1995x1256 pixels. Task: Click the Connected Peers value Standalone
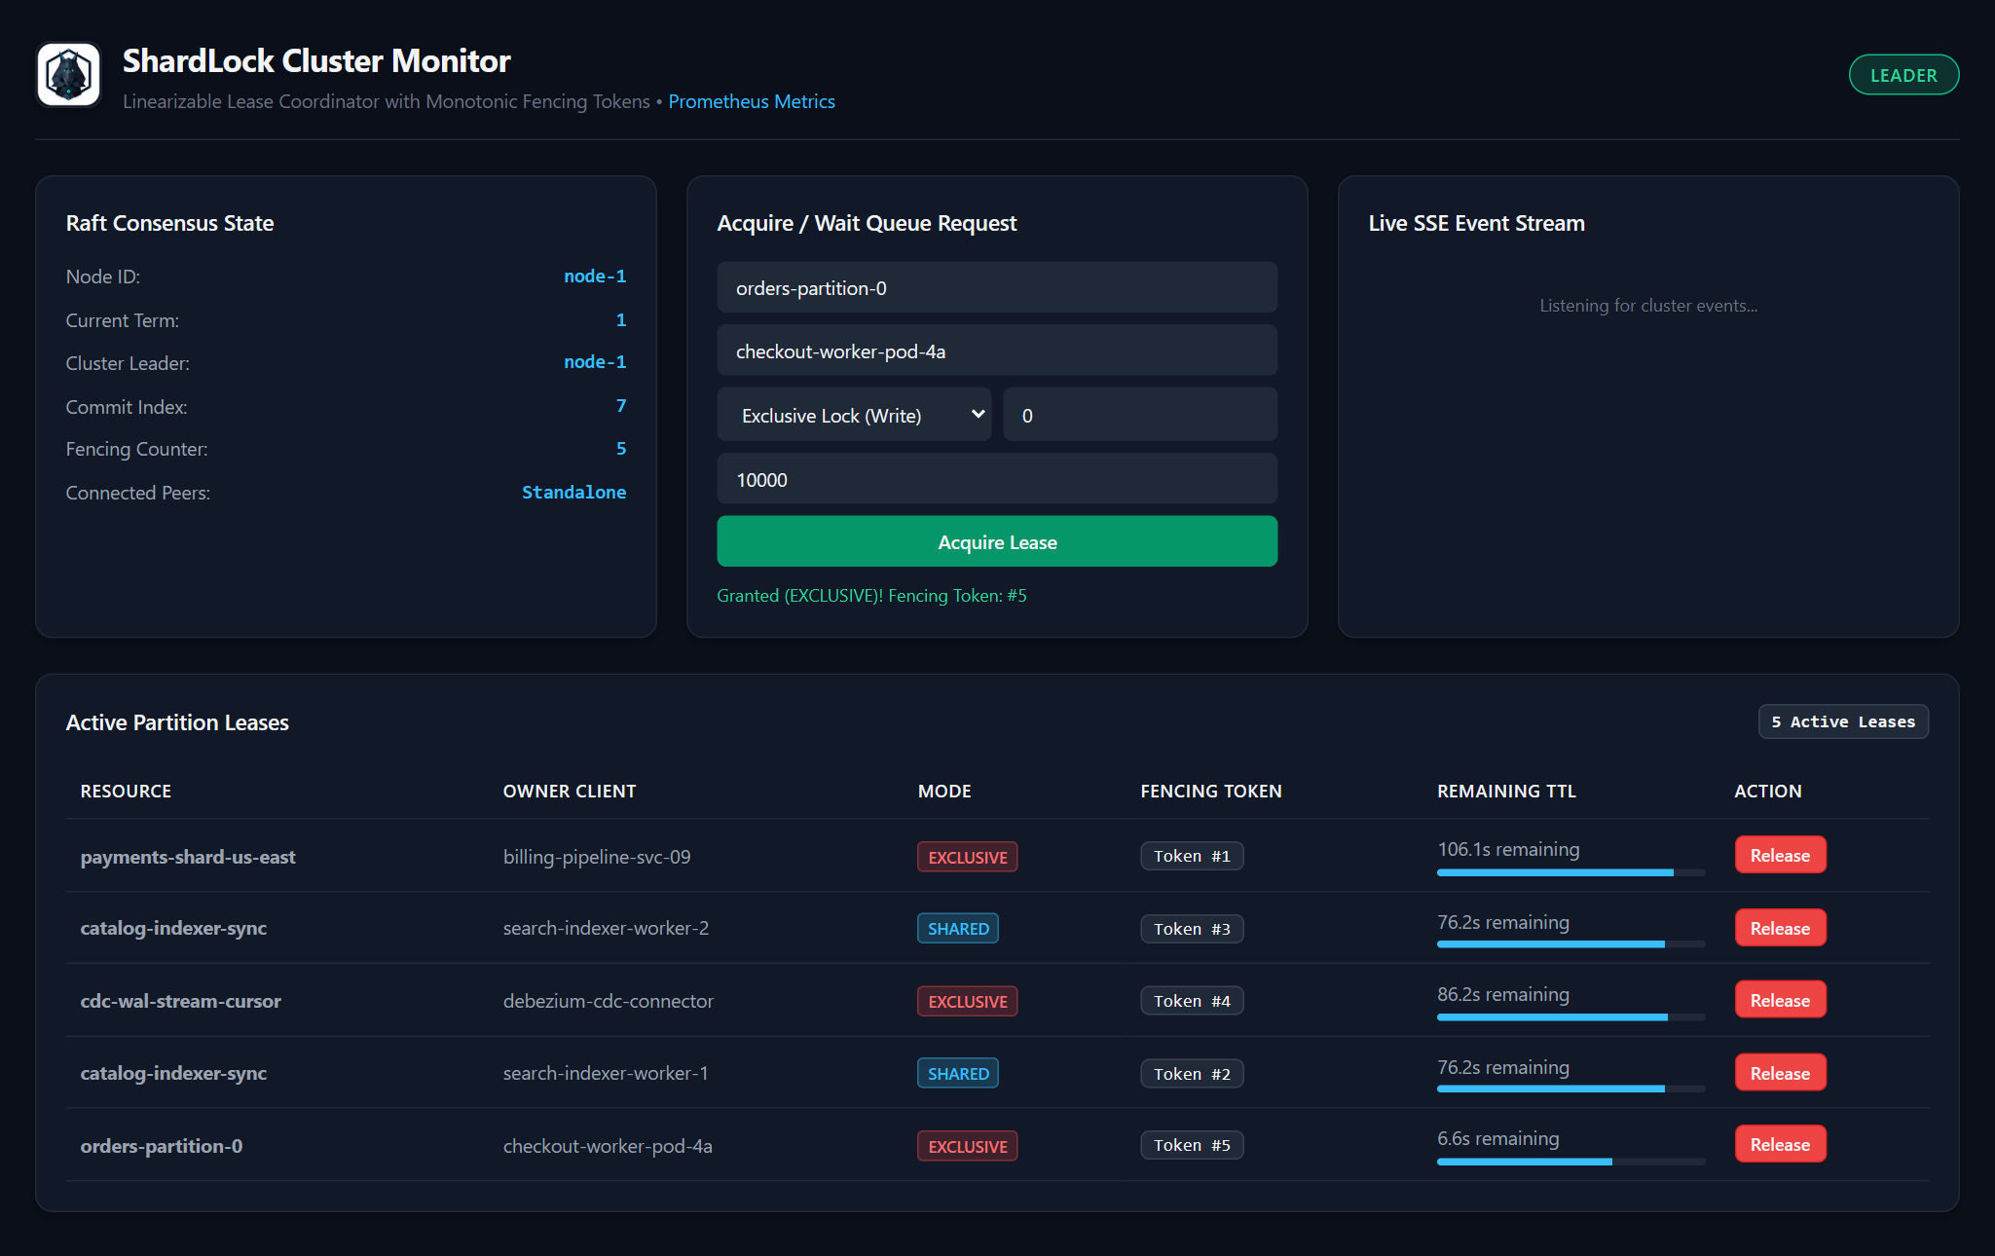(573, 493)
